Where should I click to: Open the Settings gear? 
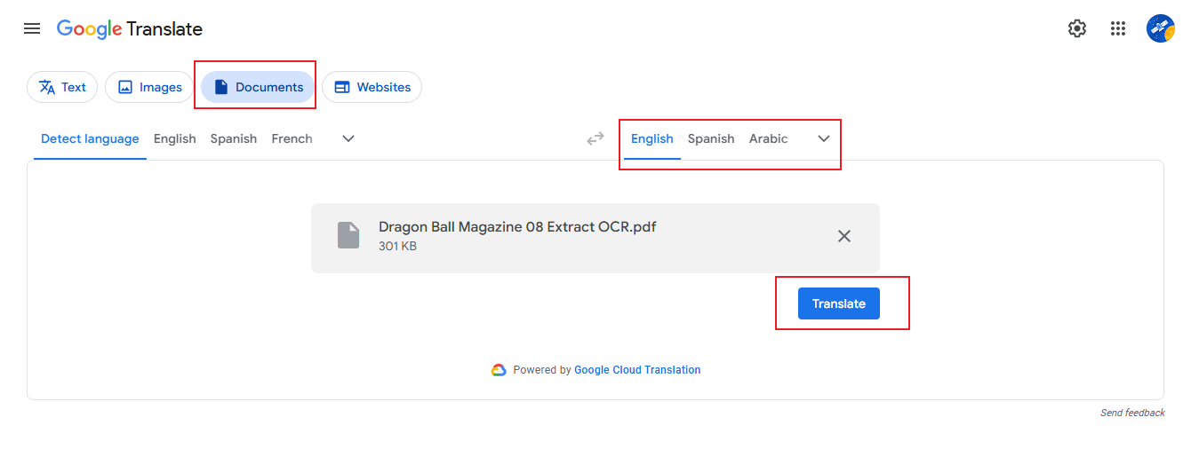(x=1077, y=28)
